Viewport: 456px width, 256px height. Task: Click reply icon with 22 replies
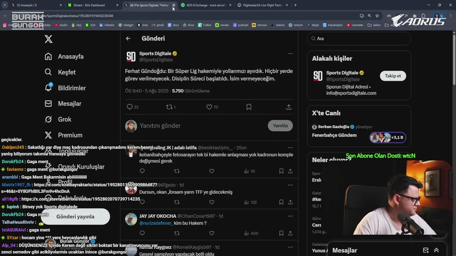coord(133,107)
